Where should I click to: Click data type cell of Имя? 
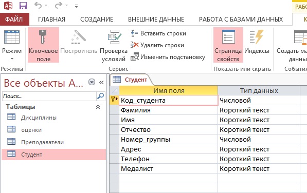point(259,120)
